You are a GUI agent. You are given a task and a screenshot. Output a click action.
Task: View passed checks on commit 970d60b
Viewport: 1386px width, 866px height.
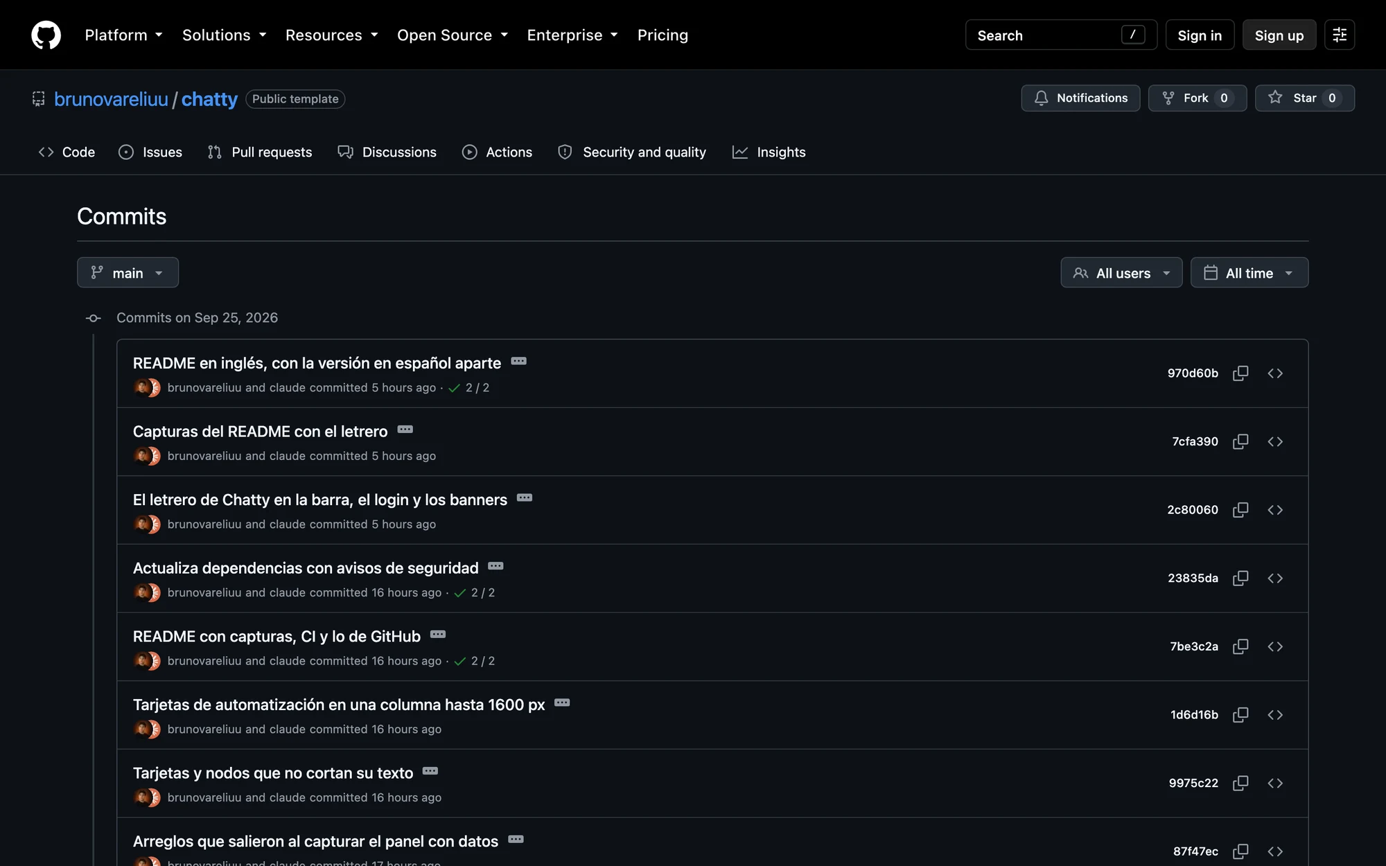coord(469,388)
